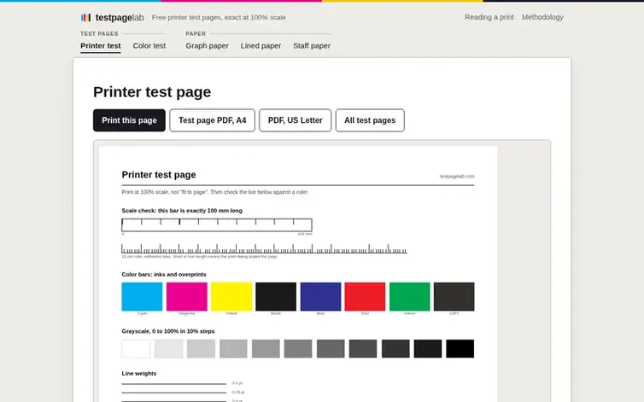This screenshot has height=402, width=644.
Task: Click the Red color bar
Action: pyautogui.click(x=365, y=296)
